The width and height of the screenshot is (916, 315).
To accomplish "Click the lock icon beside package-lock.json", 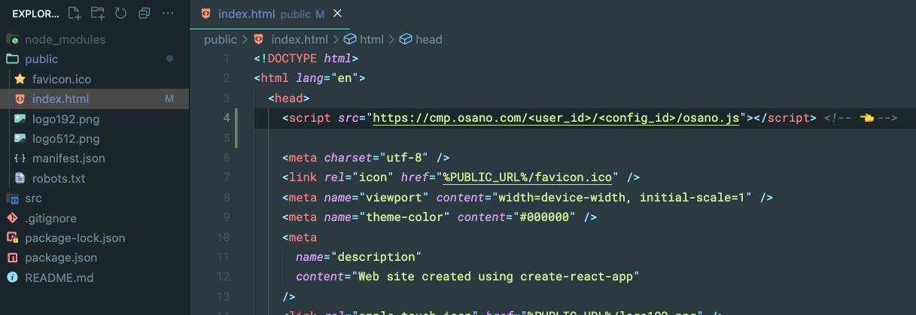I will coord(12,238).
